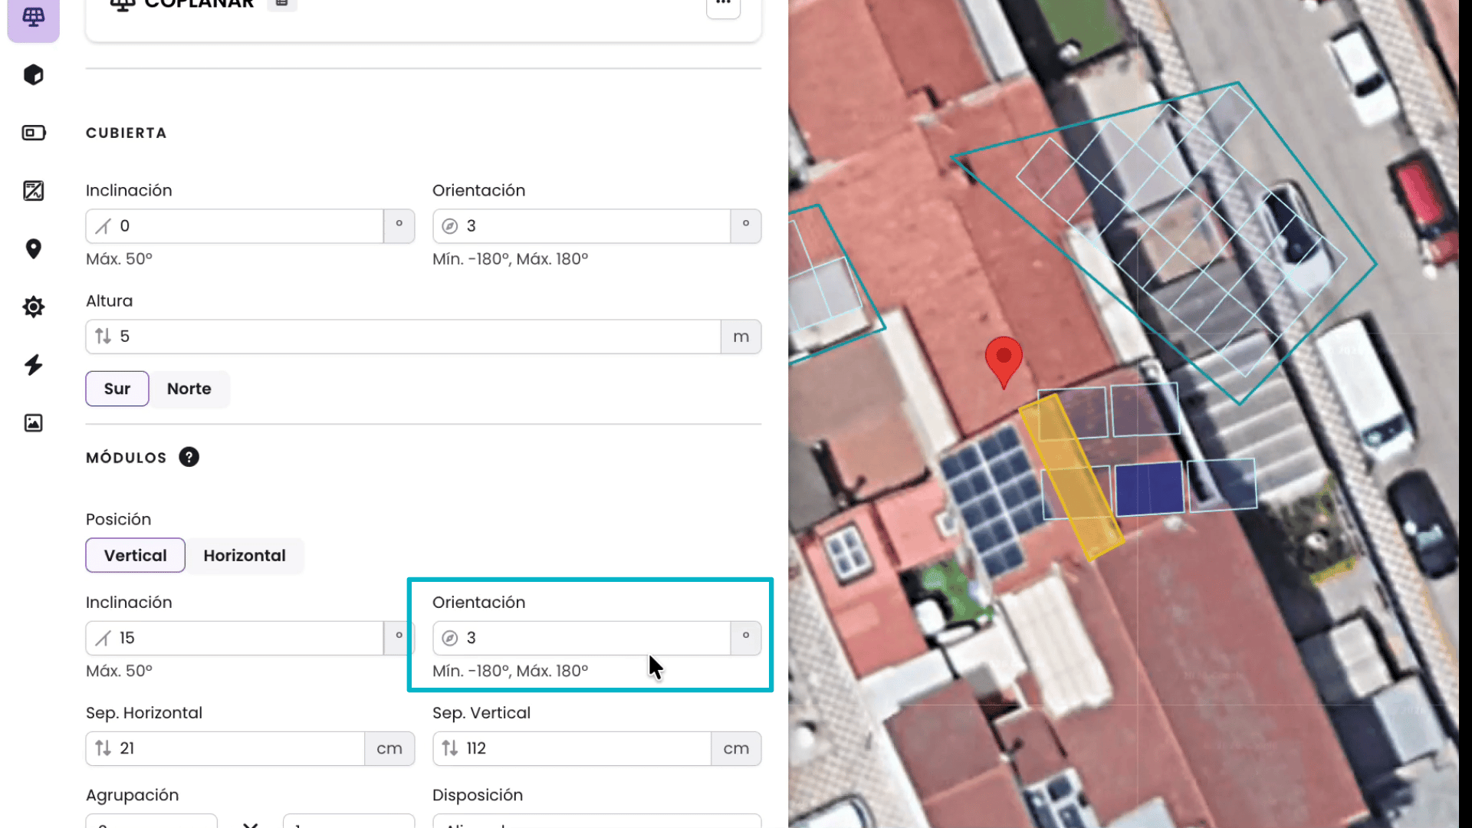
Task: Open the battery sidebar section
Action: pos(33,133)
